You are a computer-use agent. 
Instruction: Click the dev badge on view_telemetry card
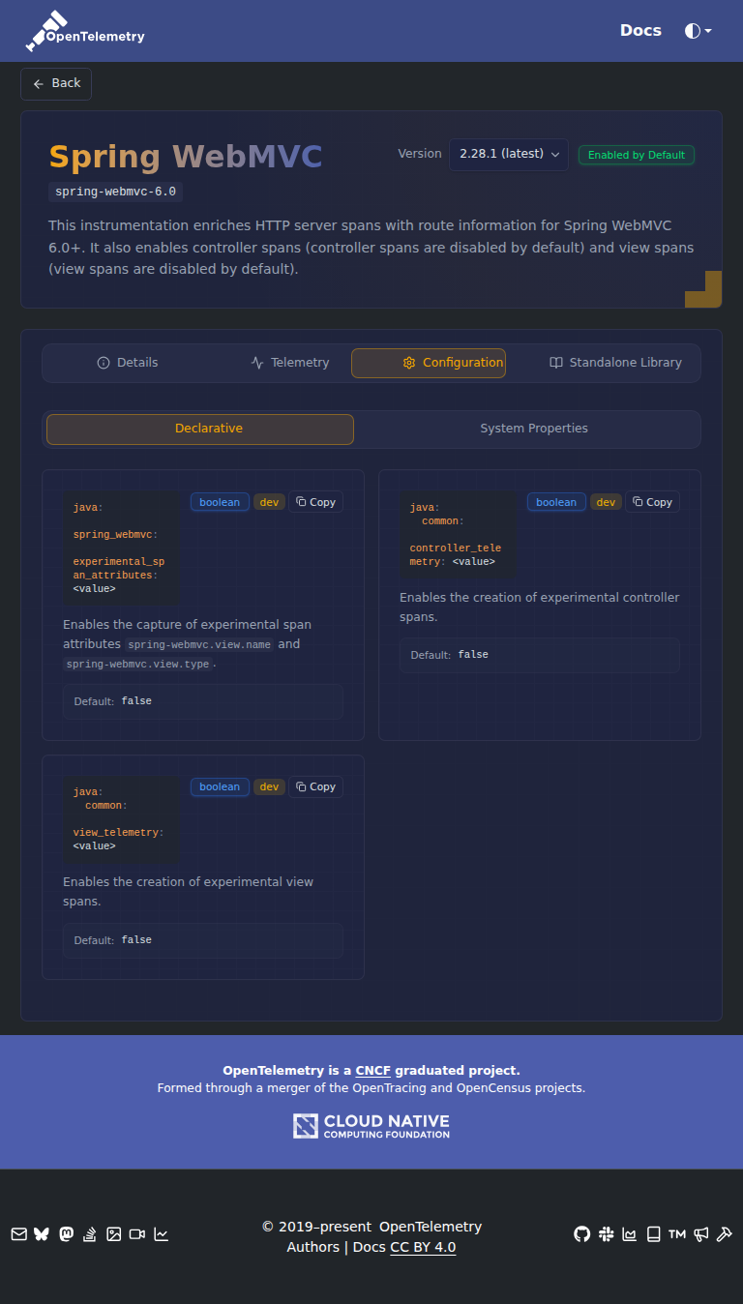(x=269, y=786)
